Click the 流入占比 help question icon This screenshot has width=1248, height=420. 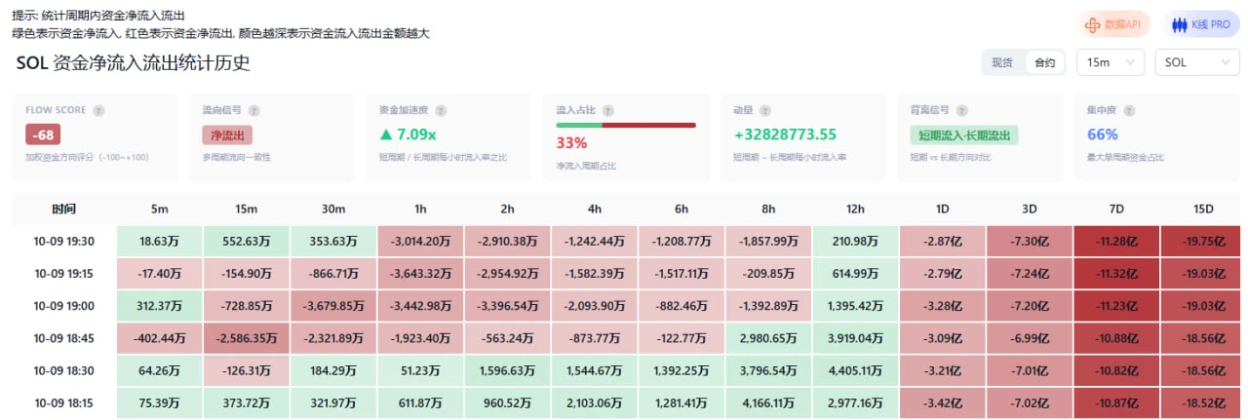(608, 111)
